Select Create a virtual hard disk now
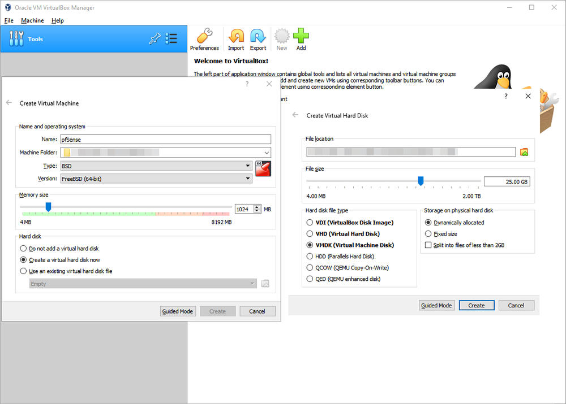 [61, 260]
